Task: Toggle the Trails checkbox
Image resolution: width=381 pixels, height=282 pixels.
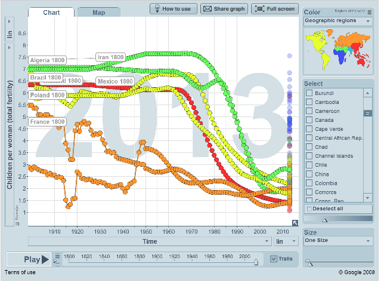Action: click(274, 259)
